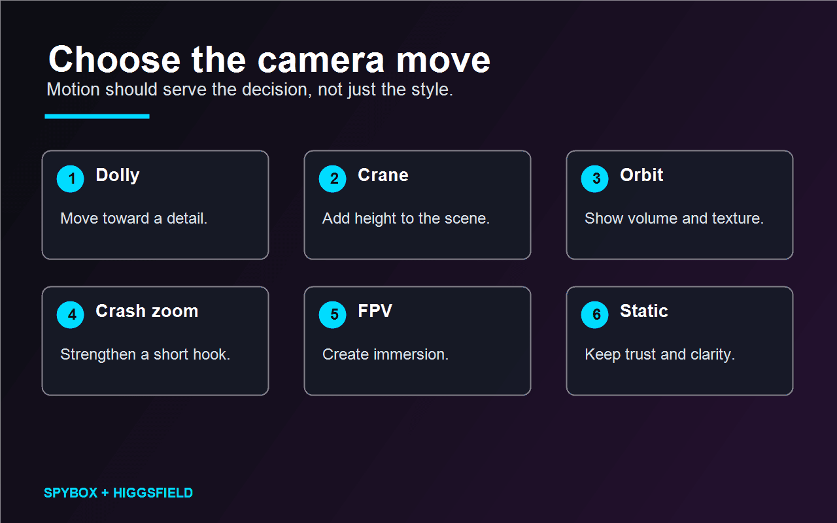Image resolution: width=837 pixels, height=523 pixels.
Task: Click the number 6 circle badge
Action: point(595,314)
